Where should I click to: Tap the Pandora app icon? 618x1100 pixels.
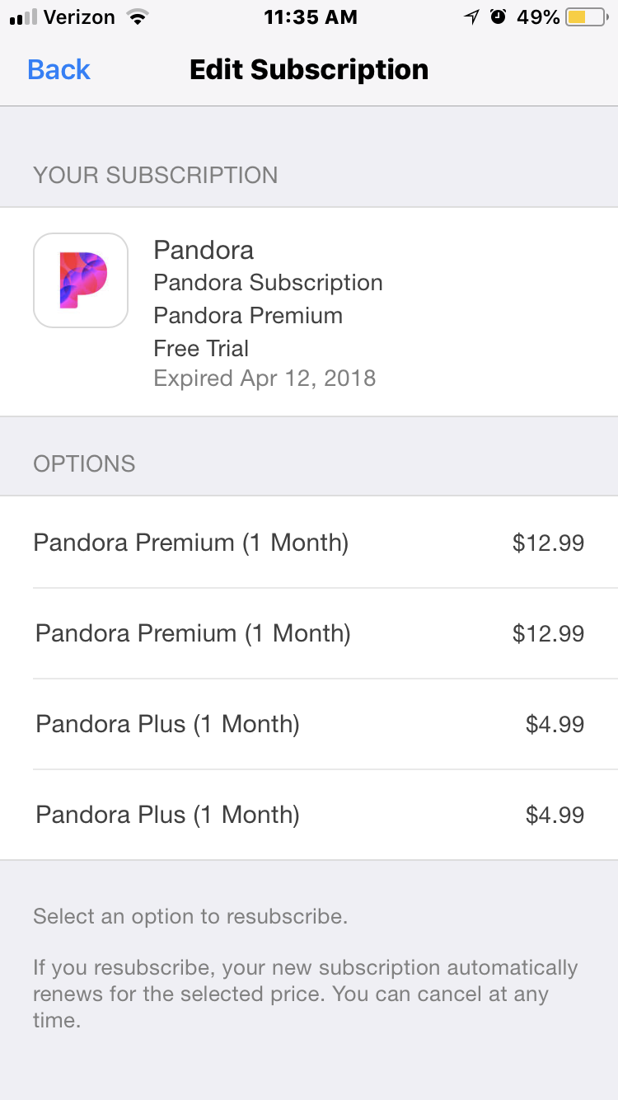coord(81,280)
